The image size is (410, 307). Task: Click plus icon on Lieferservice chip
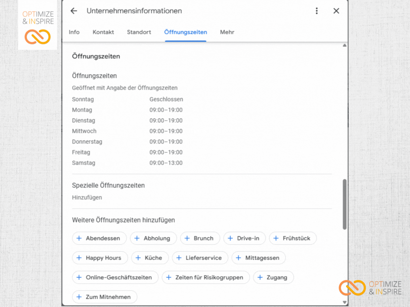click(x=179, y=258)
